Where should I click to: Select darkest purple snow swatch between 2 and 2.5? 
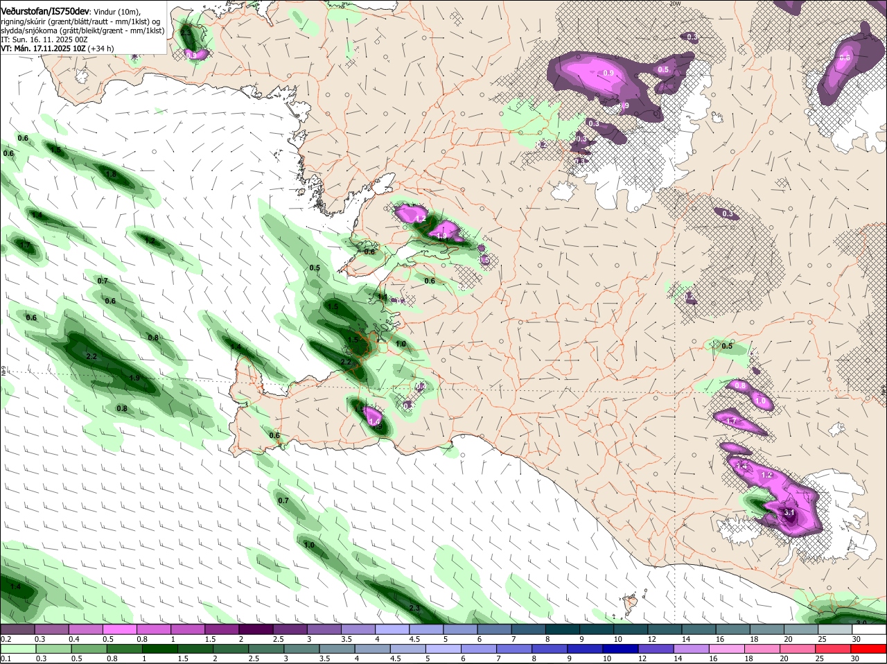pyautogui.click(x=257, y=629)
